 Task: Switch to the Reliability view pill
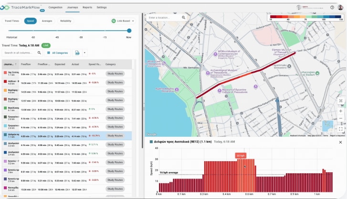[x=65, y=21]
